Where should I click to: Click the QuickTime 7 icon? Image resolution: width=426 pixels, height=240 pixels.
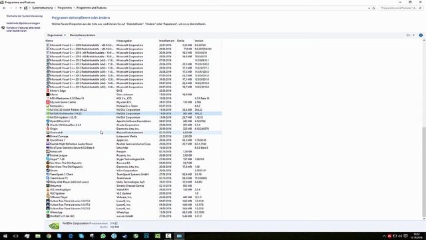(48, 140)
